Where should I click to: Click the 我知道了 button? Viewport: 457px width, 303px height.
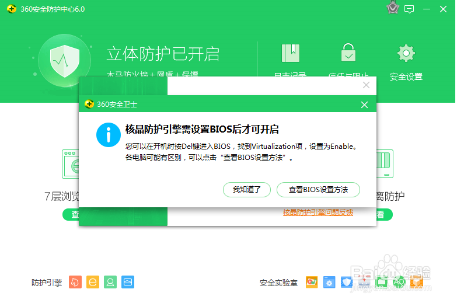pos(246,190)
